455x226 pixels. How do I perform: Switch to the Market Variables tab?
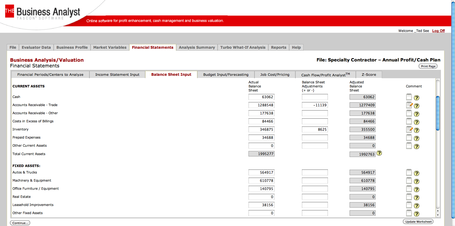[x=110, y=47]
